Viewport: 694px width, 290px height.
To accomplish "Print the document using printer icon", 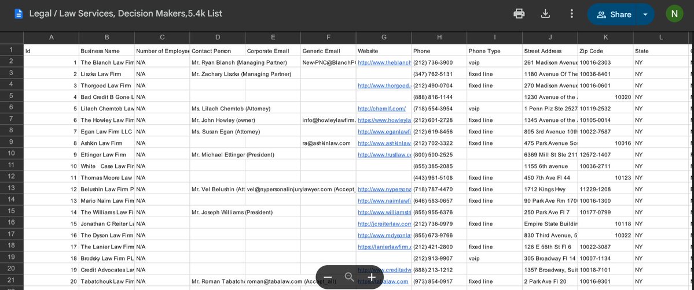I will coord(519,14).
